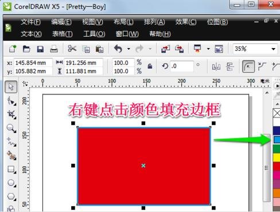Click the Redo arrow icon
Image resolution: width=280 pixels, height=212 pixels.
pyautogui.click(x=139, y=49)
